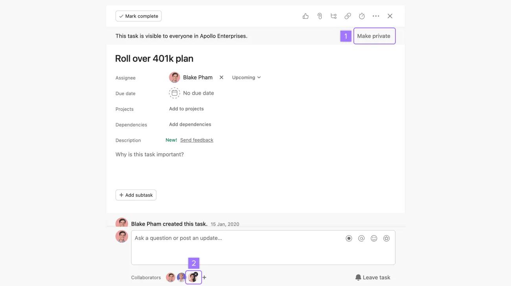Click Add dependencies
Screen dimensions: 511x286
[190, 125]
